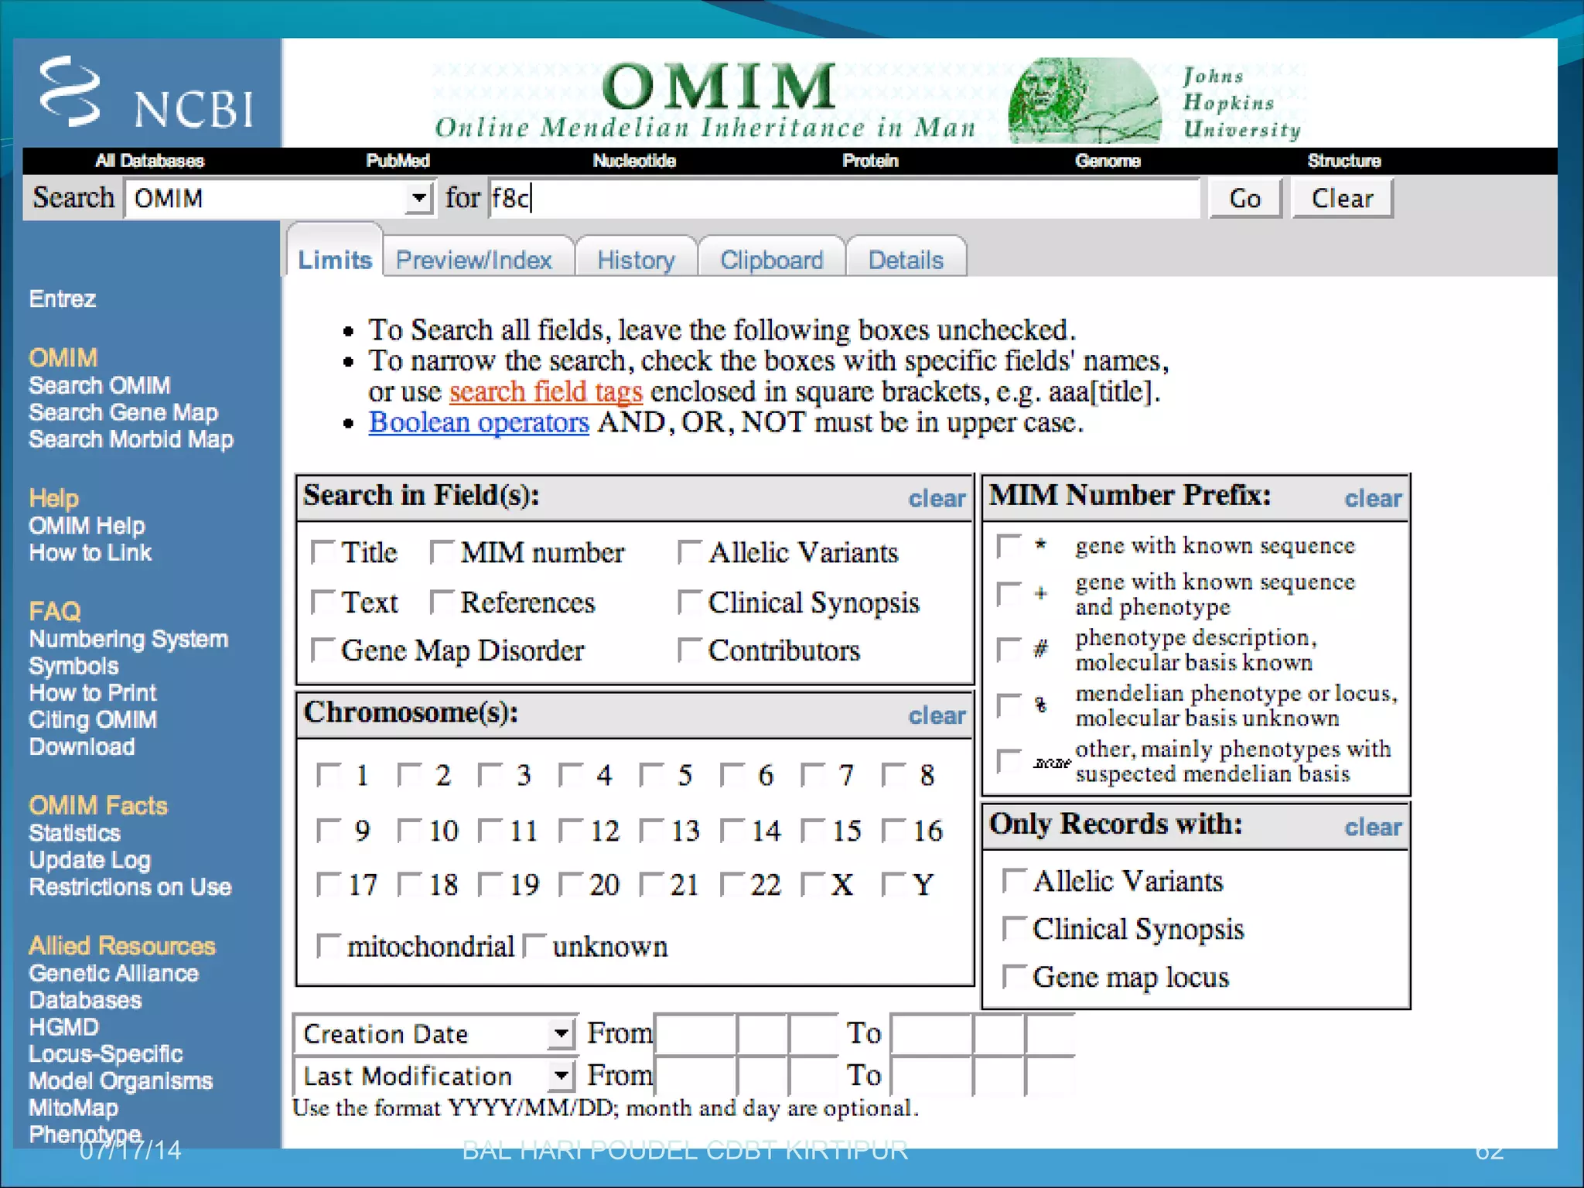Viewport: 1584px width, 1188px height.
Task: Expand the Creation Date dropdown
Action: (561, 1034)
